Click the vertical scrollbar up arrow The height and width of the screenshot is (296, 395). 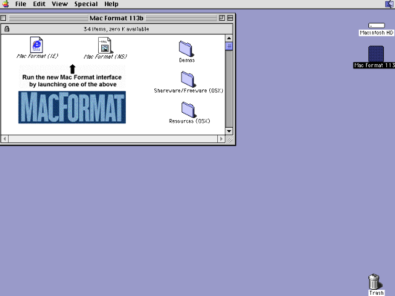(x=229, y=38)
